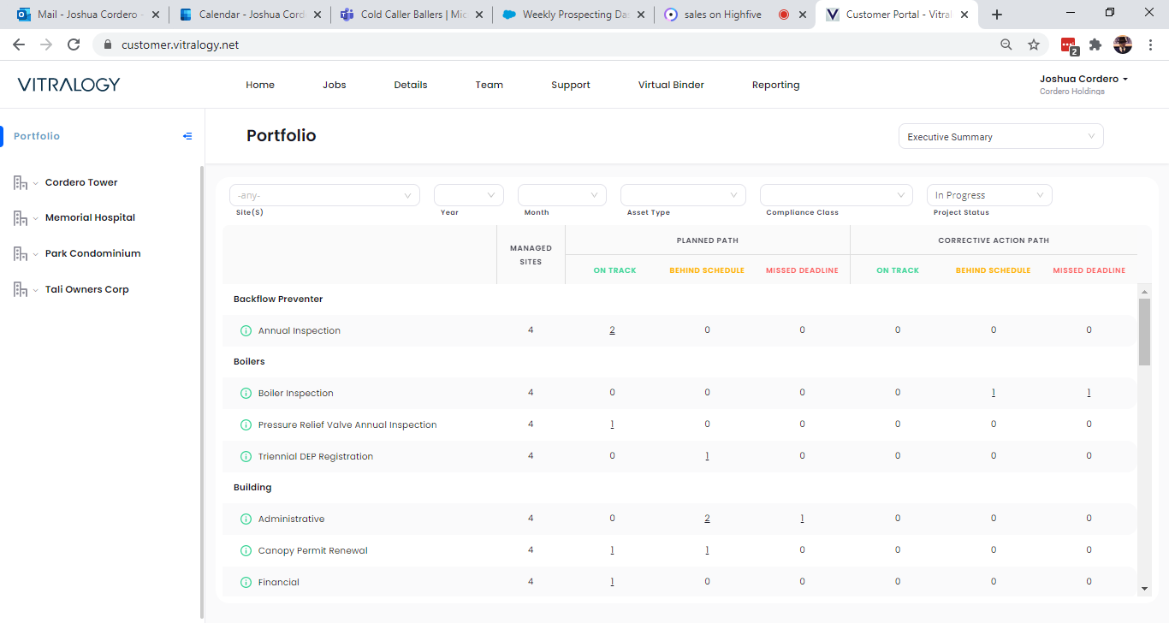The height and width of the screenshot is (623, 1169).
Task: Click the table's vertical scrollbar thumb
Action: tap(1144, 332)
